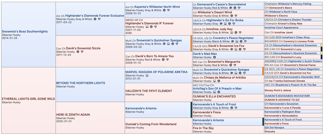Viewport: 324px width, 135px height.
Task: Open Stoney Point's Jelena link
Action: [x=278, y=90]
